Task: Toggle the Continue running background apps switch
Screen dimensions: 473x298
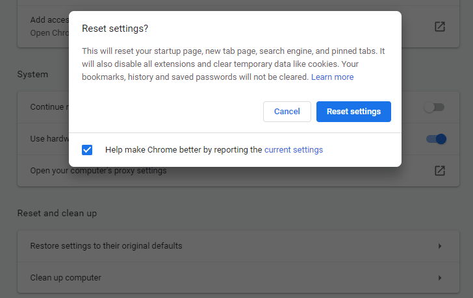Action: click(x=435, y=107)
